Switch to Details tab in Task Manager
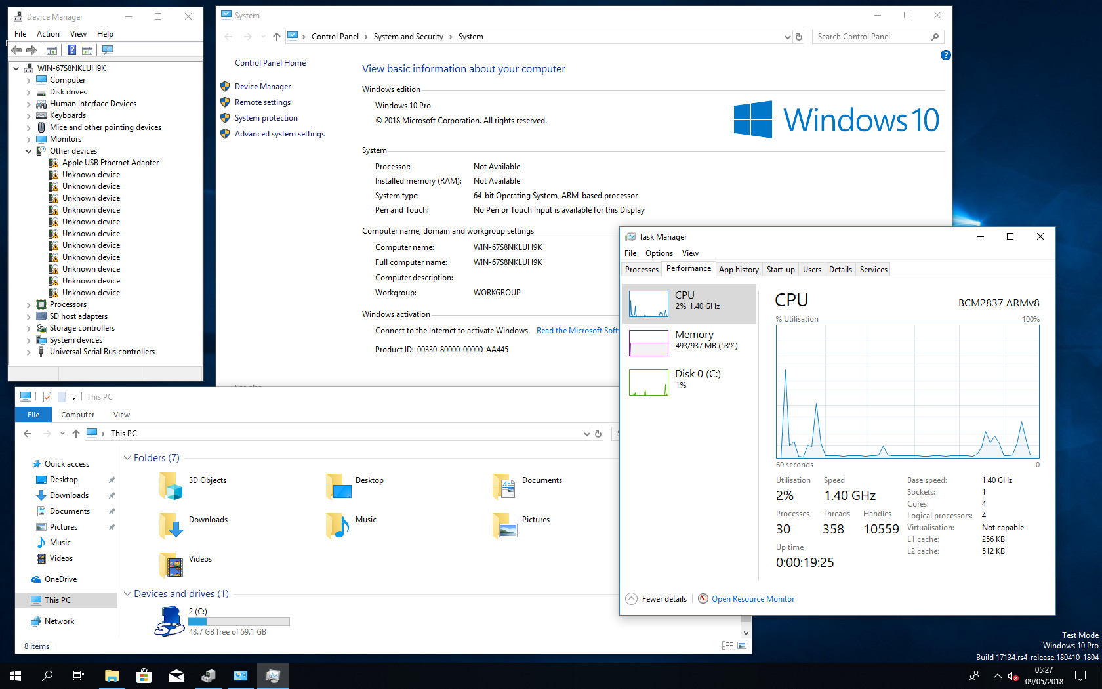1102x689 pixels. (x=840, y=270)
